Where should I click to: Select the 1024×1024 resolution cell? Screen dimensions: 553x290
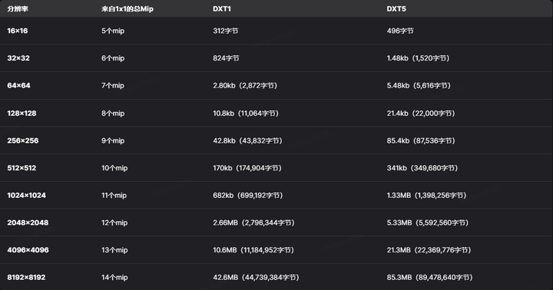click(26, 195)
